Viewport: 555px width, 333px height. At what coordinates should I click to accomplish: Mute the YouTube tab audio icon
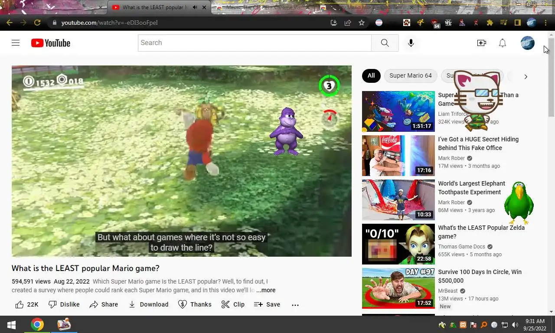(195, 7)
